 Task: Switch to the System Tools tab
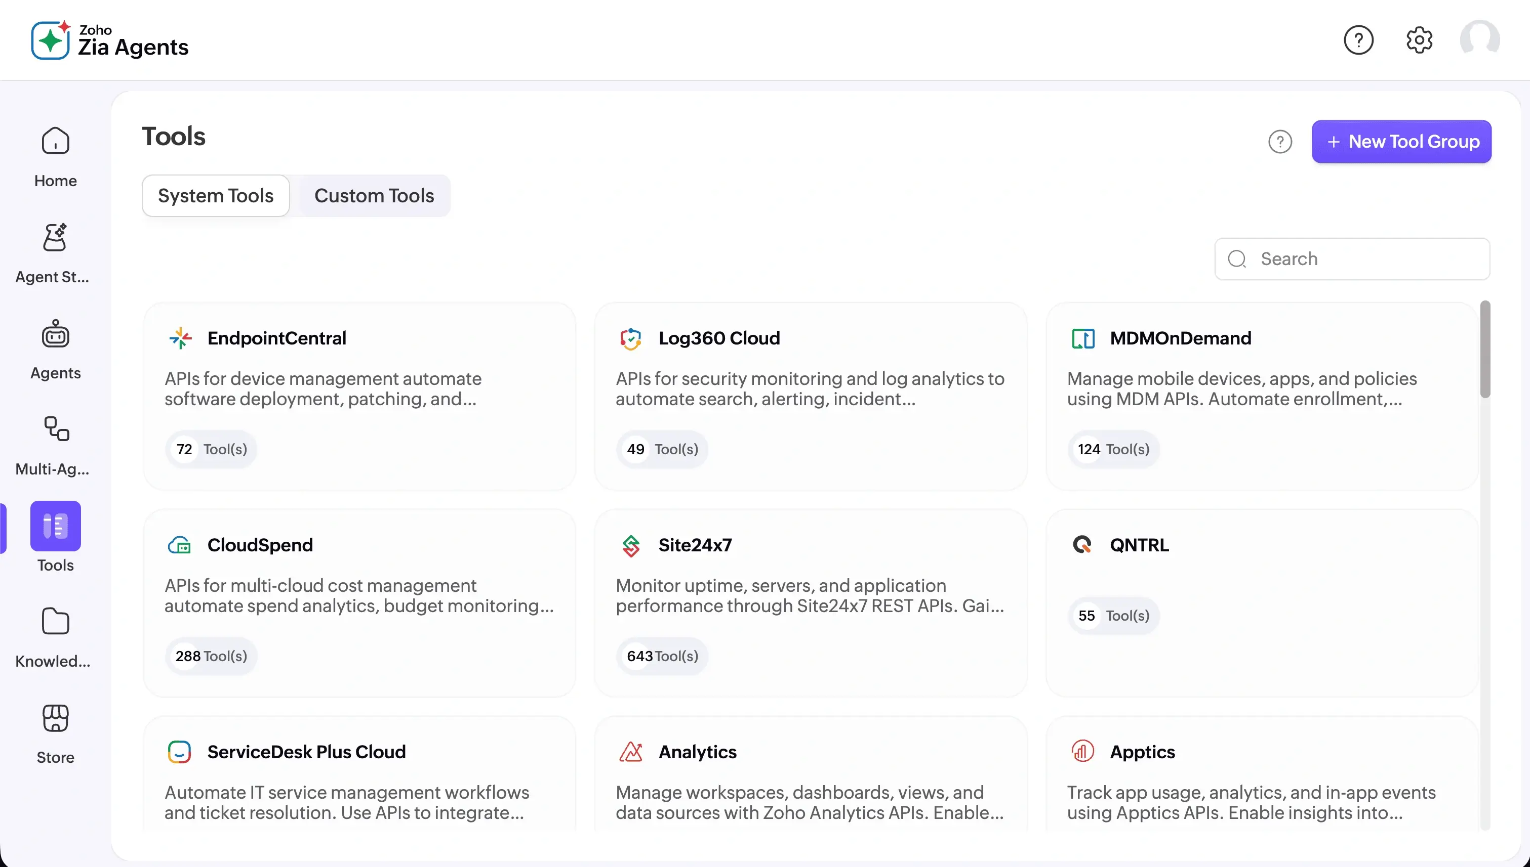click(216, 196)
